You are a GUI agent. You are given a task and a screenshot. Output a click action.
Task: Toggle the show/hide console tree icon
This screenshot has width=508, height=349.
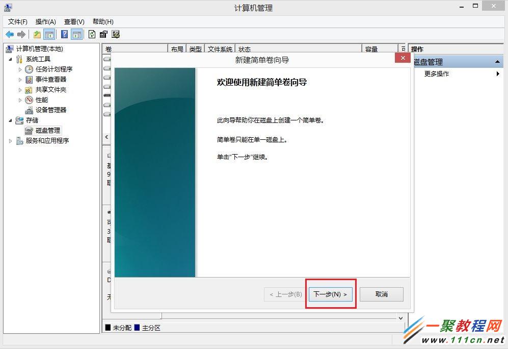coord(49,34)
